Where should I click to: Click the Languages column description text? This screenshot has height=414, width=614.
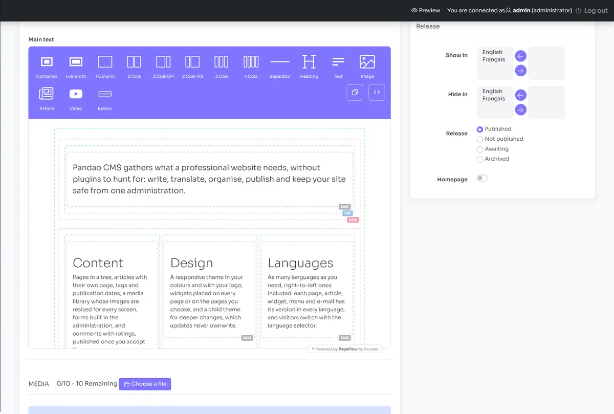(x=306, y=301)
